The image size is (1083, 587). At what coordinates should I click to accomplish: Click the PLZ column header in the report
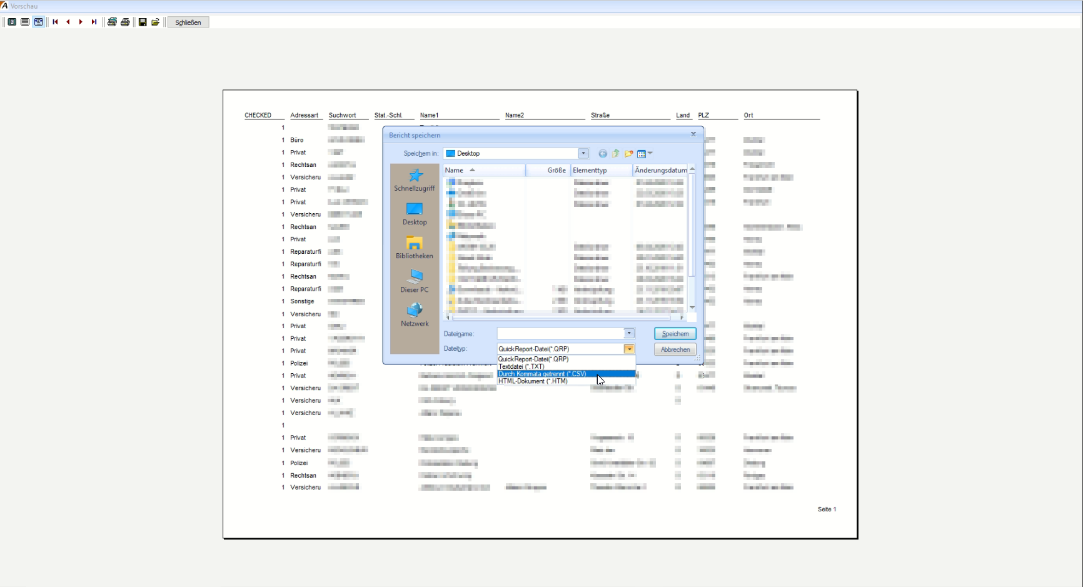click(703, 115)
